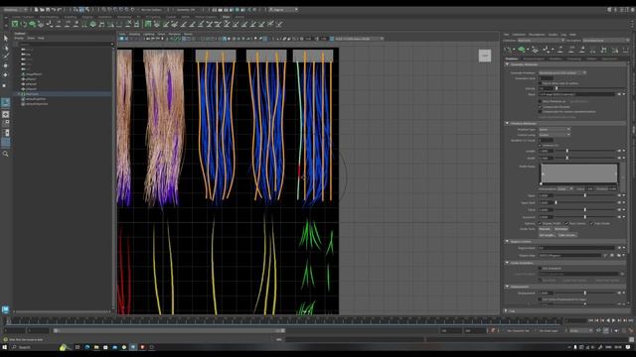Click the Maya icon in Windows taskbar
Image resolution: width=636 pixels, height=357 pixels.
[x=133, y=347]
